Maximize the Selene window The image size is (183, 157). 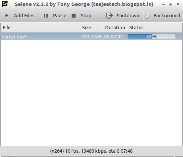[171, 4]
